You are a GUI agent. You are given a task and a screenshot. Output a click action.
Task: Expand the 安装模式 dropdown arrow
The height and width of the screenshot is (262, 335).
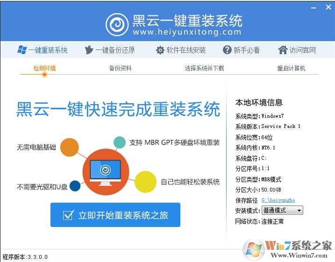[299, 211]
